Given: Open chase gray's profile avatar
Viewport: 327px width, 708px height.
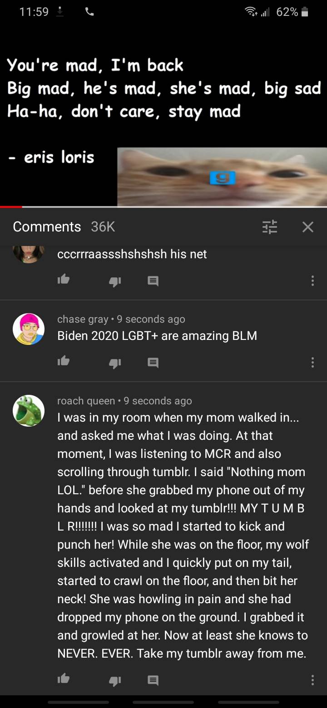Looking at the screenshot, I should click(x=29, y=329).
